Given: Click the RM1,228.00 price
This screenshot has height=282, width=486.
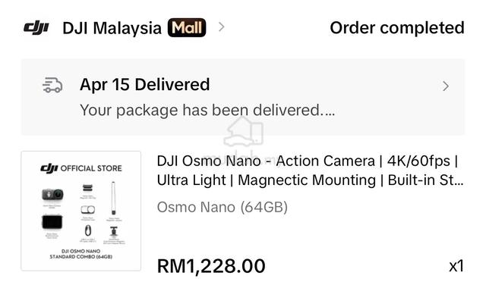Looking at the screenshot, I should pos(211,266).
